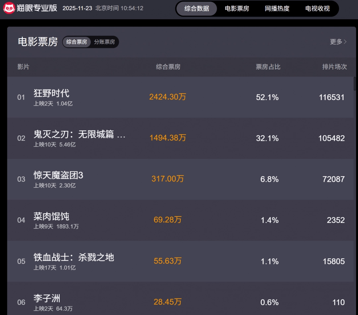358x315 pixels.
Task: Click the 票房占比 column header
Action: pos(268,67)
